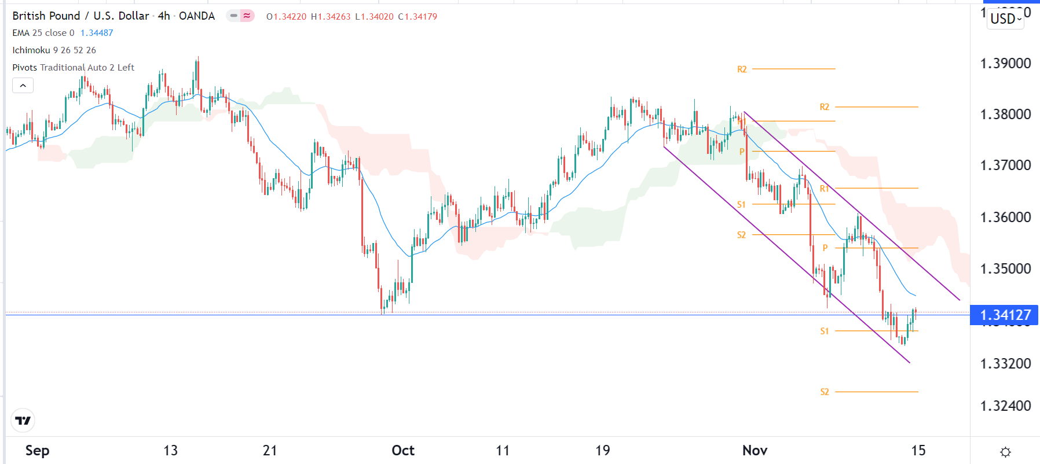Click the 4h timeframe label

click(164, 16)
